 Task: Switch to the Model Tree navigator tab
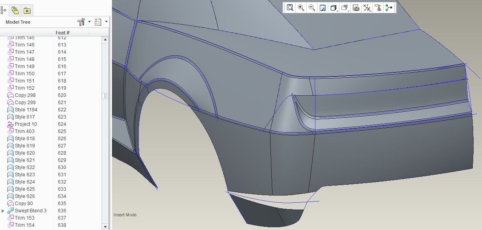(4, 10)
